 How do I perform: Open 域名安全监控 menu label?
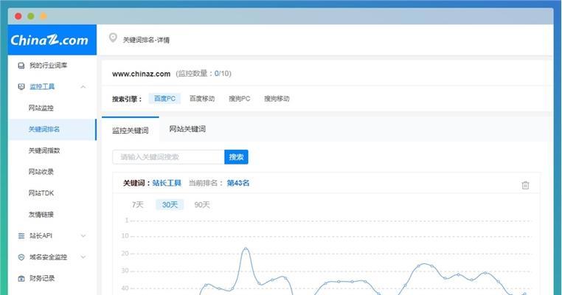pos(48,257)
